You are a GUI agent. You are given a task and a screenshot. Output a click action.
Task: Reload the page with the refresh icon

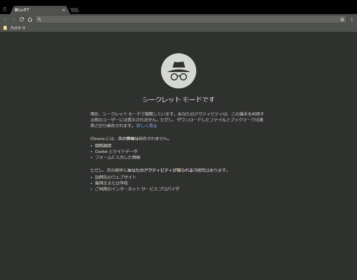point(22,19)
